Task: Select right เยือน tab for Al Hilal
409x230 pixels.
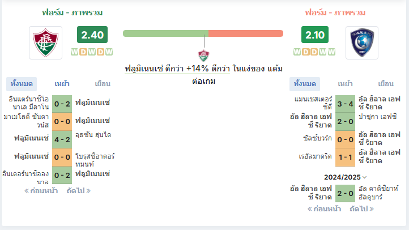Action: pyautogui.click(x=386, y=84)
